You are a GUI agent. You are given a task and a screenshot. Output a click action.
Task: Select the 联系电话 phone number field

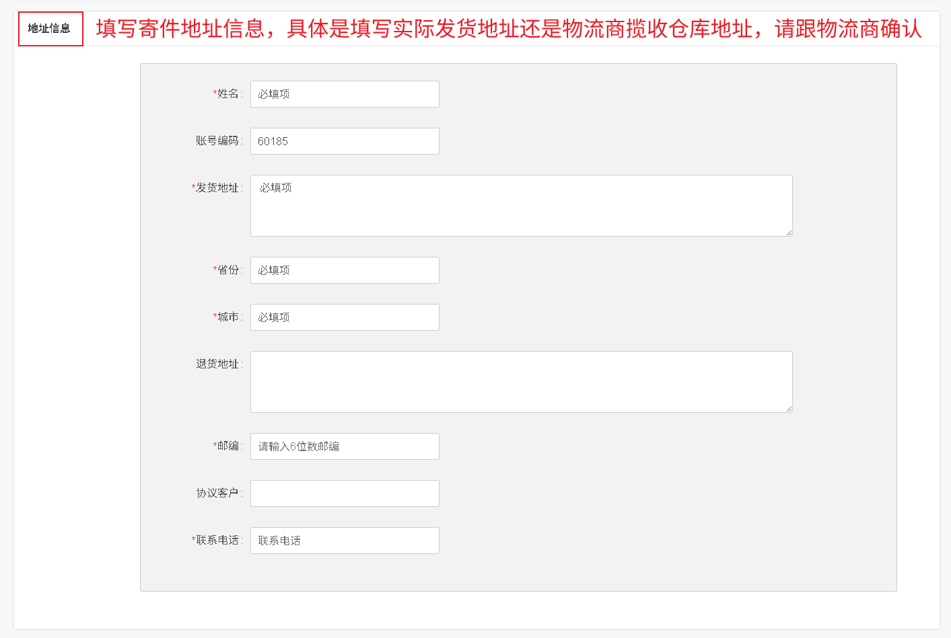click(345, 541)
